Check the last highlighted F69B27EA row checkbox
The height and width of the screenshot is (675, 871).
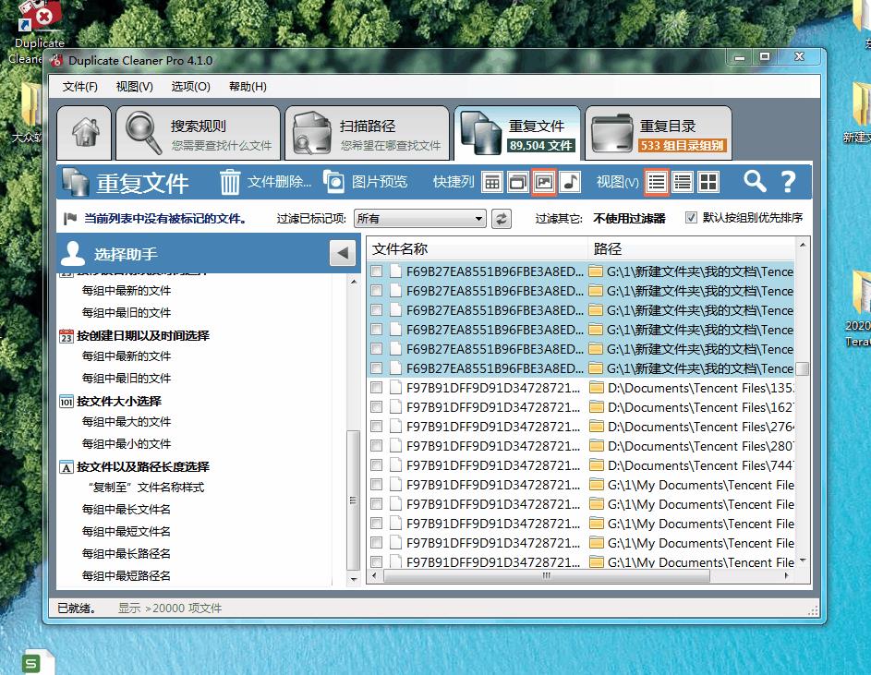[x=377, y=368]
